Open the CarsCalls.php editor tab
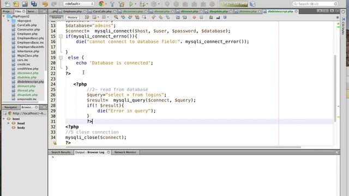This screenshot has height=196, width=349. tap(102, 11)
